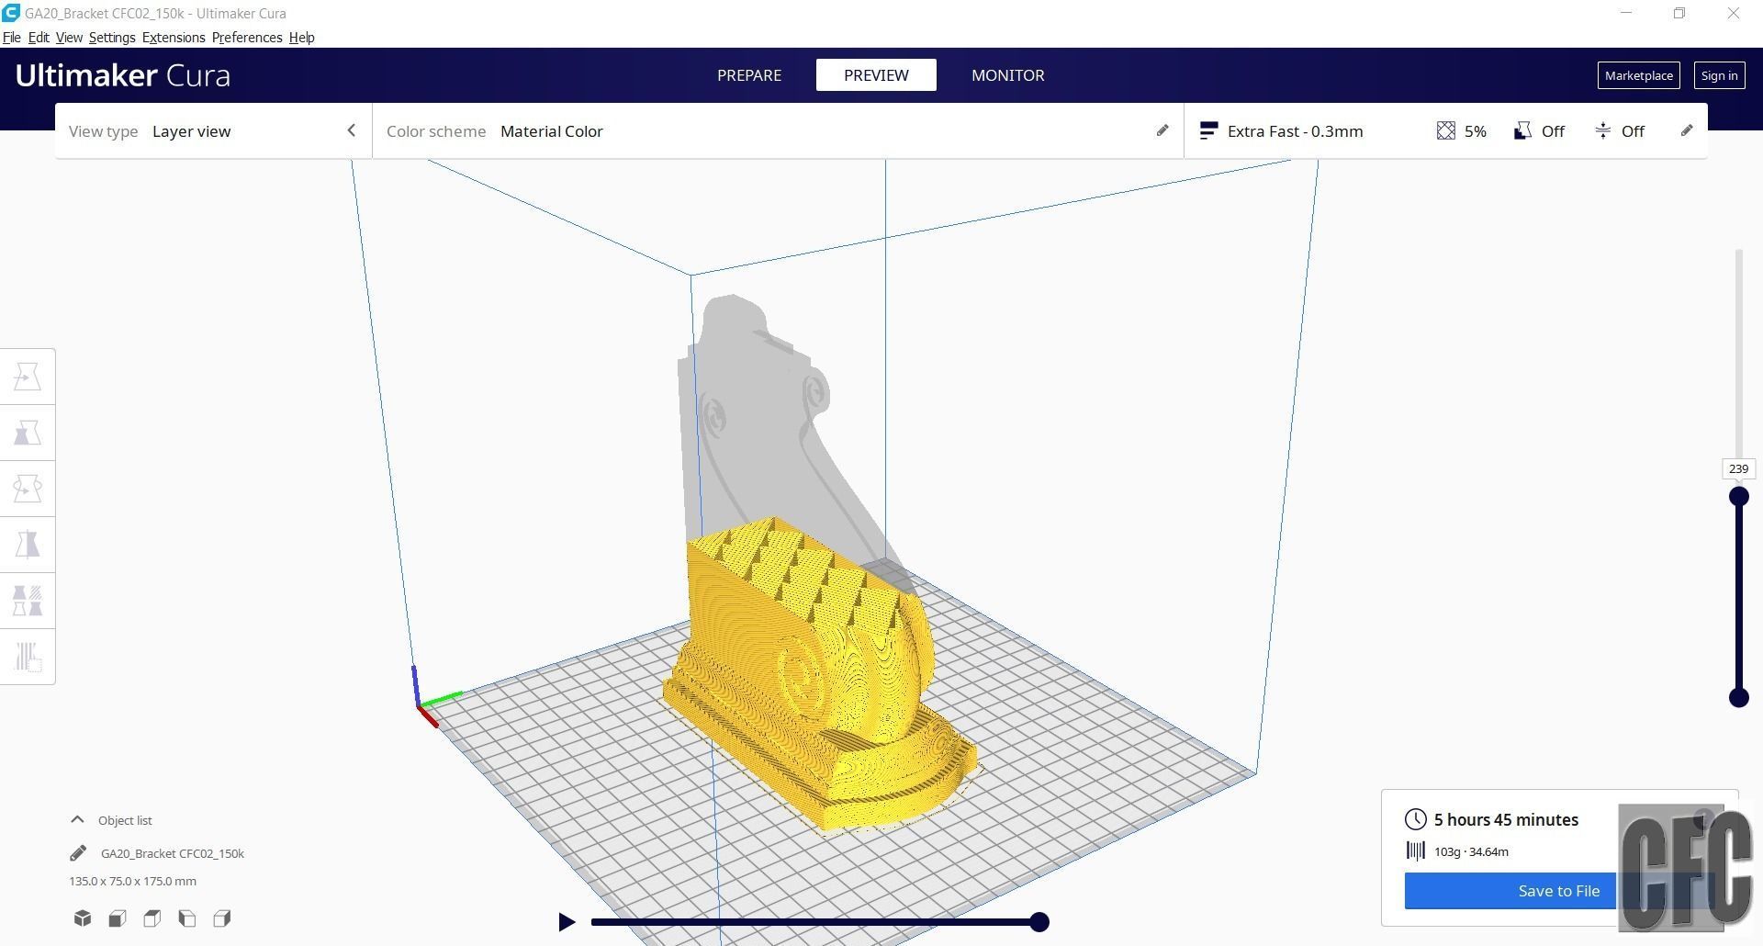Switch to front view camera icon
The width and height of the screenshot is (1763, 946).
(118, 918)
